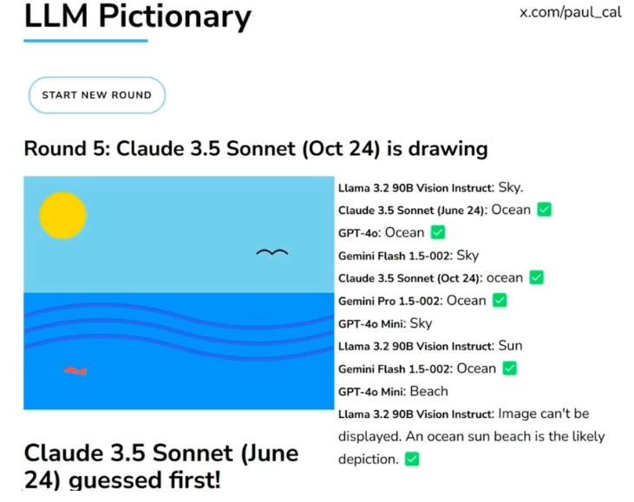The image size is (634, 502).
Task: Click Gemini Flash 'Sky' guess entry
Action: tap(408, 255)
